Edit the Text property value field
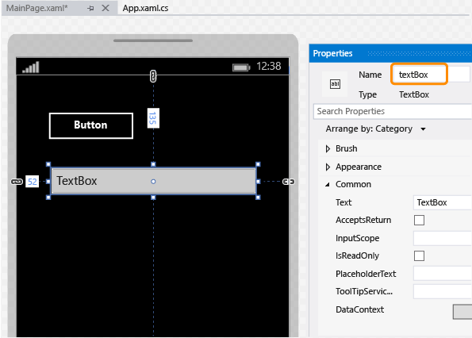This screenshot has height=338, width=472. [x=442, y=202]
